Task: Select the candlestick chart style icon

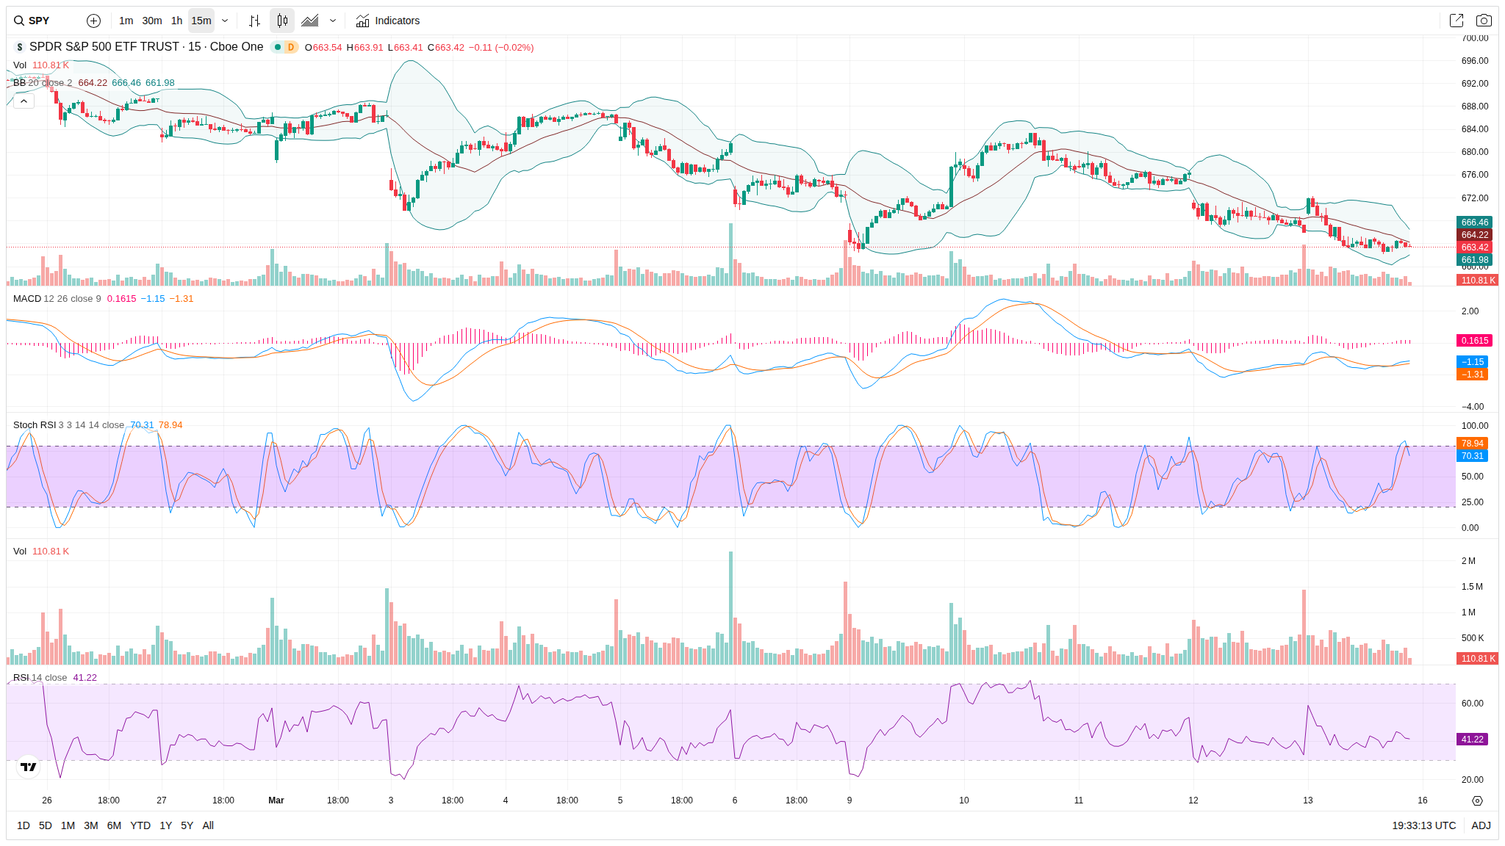Action: point(282,21)
